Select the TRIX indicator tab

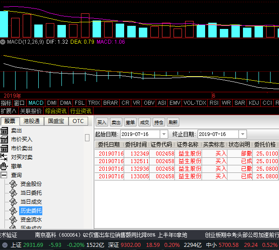94,103
